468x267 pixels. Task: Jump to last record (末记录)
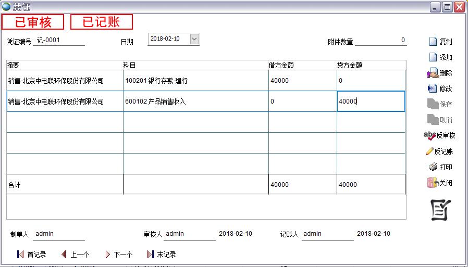point(150,255)
